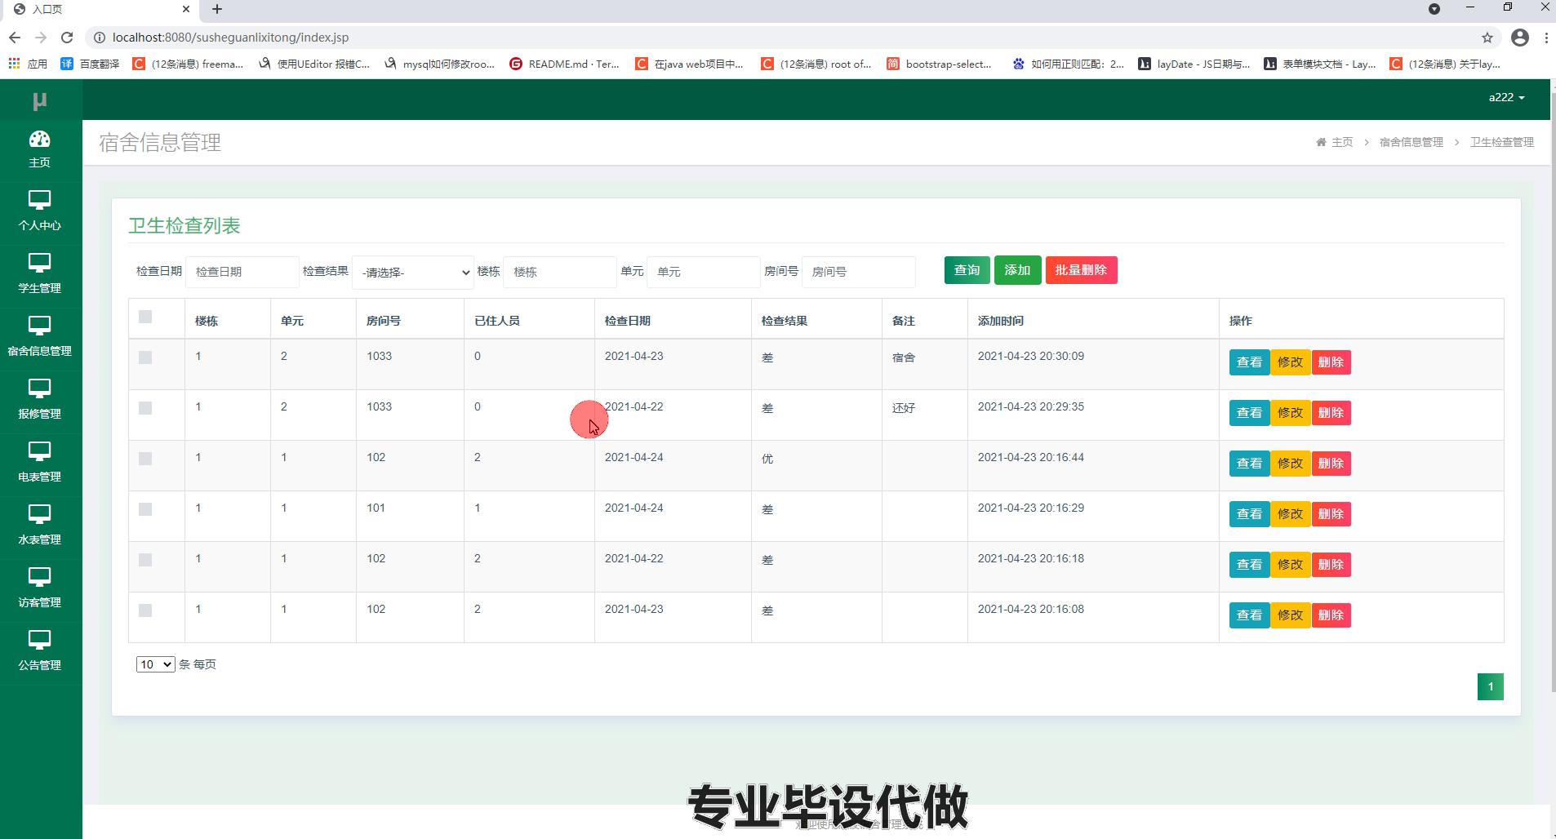Click 删除 for row added 20:16:44
This screenshot has width=1556, height=839.
point(1331,464)
